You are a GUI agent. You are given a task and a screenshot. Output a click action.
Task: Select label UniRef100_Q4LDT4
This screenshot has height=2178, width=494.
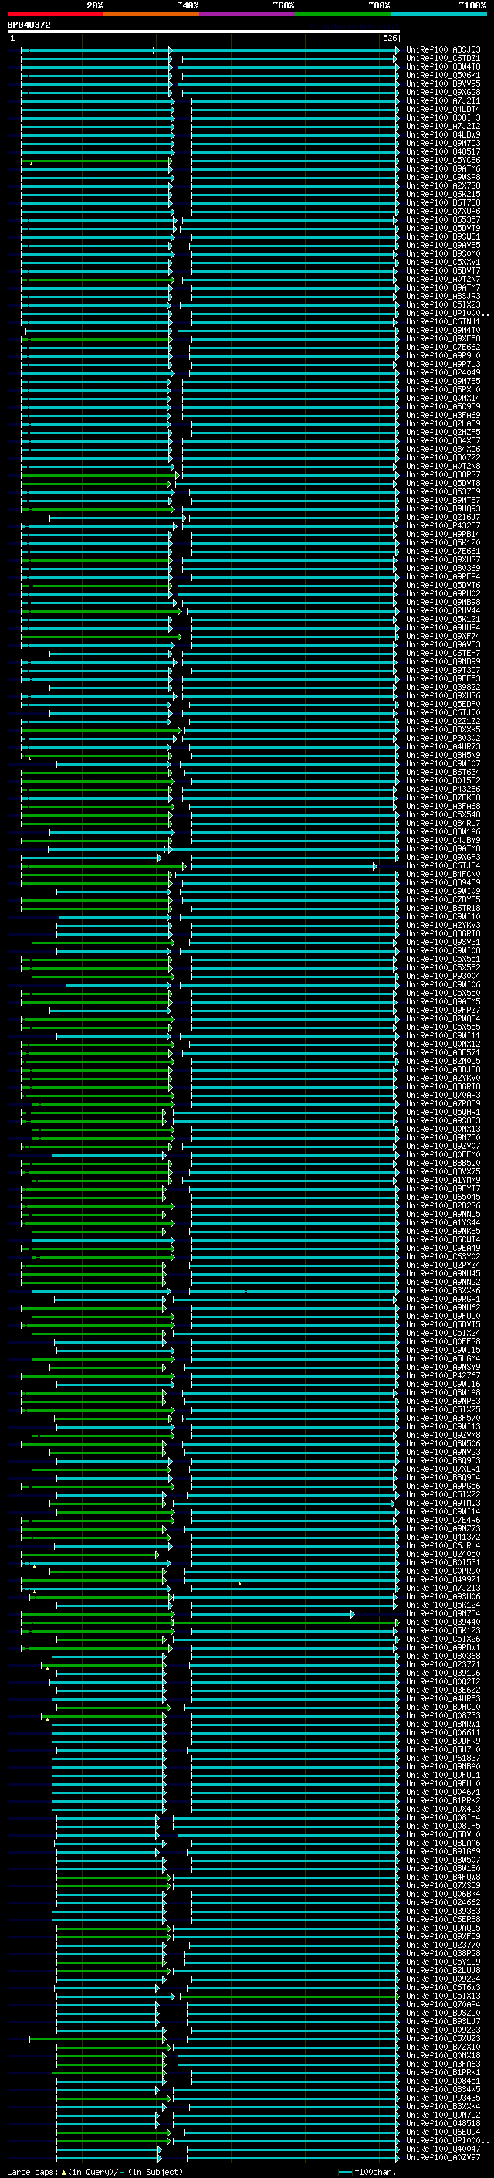click(443, 109)
